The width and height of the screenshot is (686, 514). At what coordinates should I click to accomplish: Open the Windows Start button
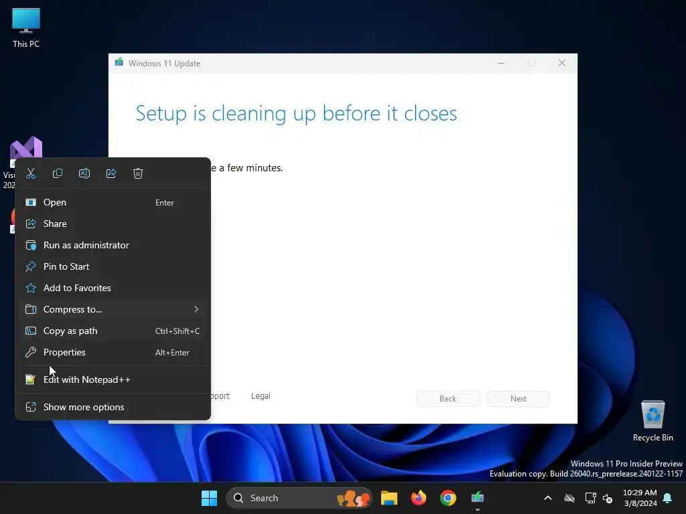tap(209, 498)
